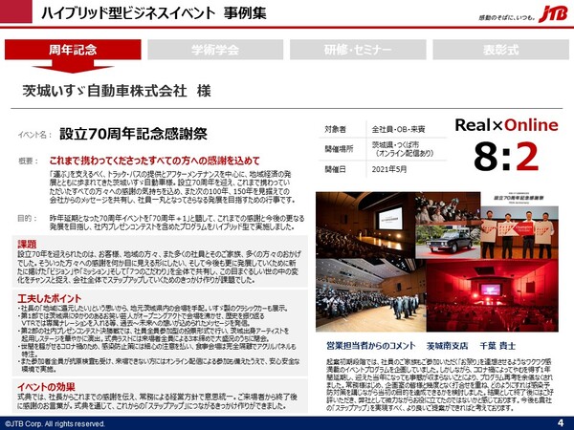Image resolution: width=574 pixels, height=430 pixels.
Task: Click the 茨城南支店 branch name
Action: [x=447, y=346]
